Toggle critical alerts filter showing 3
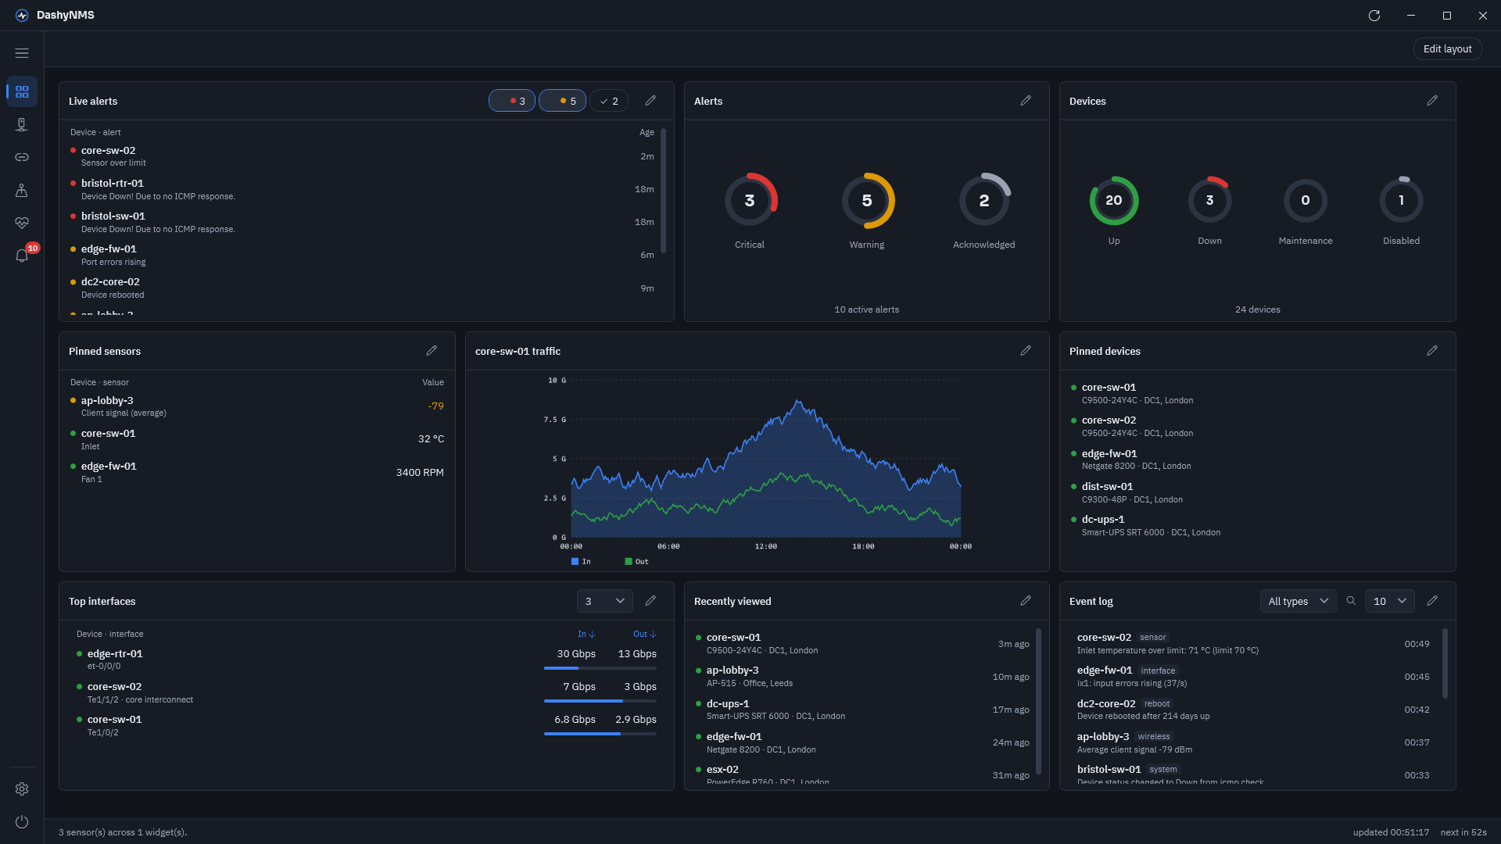The image size is (1501, 844). [512, 101]
